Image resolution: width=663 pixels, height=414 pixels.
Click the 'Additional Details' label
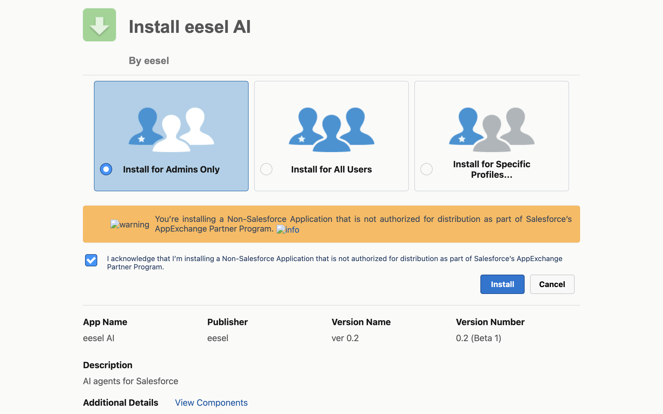pos(121,403)
